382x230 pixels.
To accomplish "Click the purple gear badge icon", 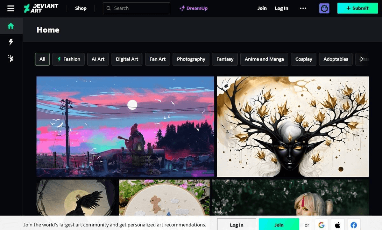I will [324, 8].
